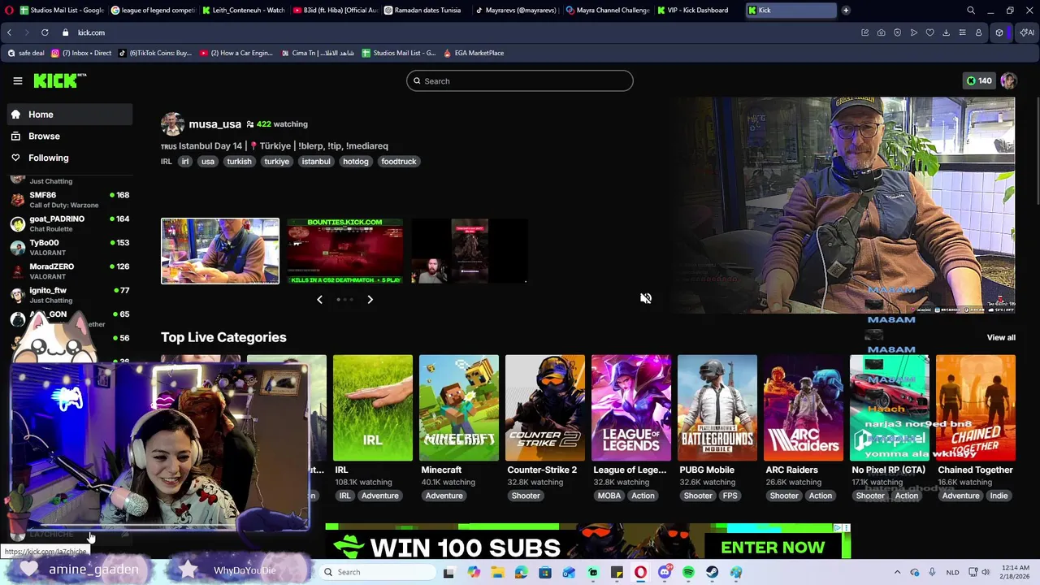Select the 'istanbul' stream tag
The height and width of the screenshot is (585, 1040).
pyautogui.click(x=316, y=161)
